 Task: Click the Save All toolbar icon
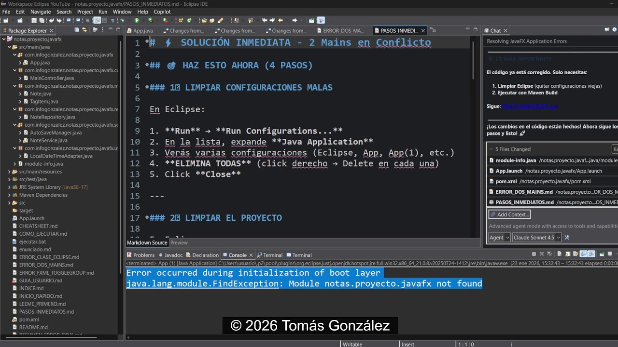pos(42,21)
